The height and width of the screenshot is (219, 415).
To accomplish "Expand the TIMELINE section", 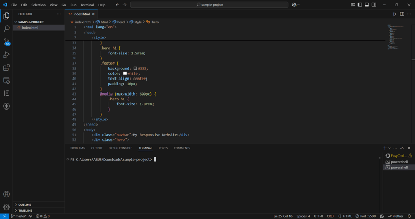I will (x=25, y=211).
